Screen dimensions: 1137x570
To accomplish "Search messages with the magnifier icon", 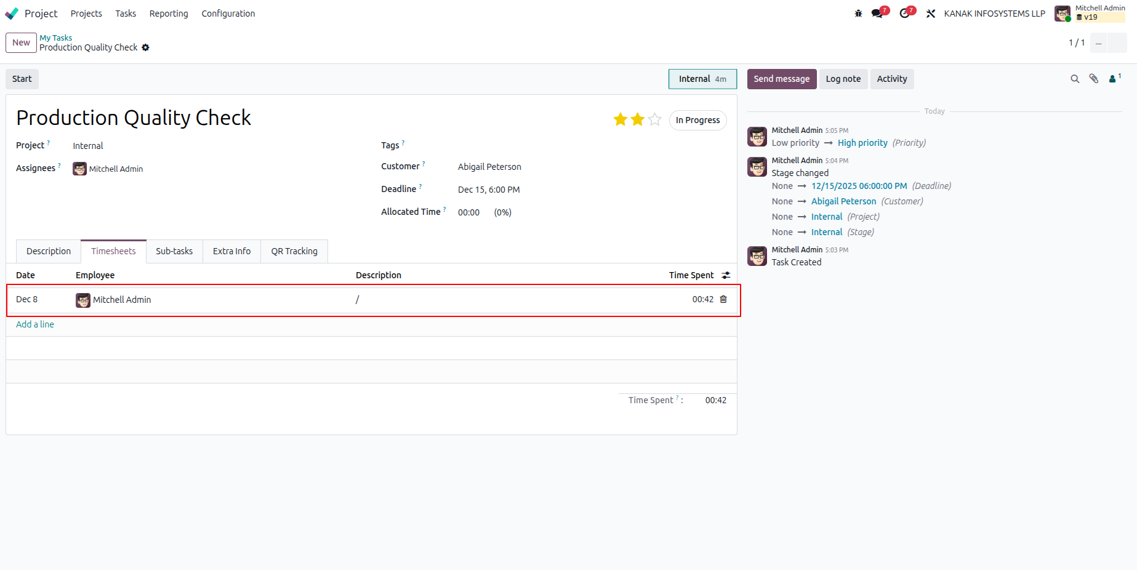I will (1075, 79).
